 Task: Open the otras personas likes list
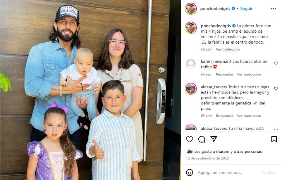click(248, 151)
